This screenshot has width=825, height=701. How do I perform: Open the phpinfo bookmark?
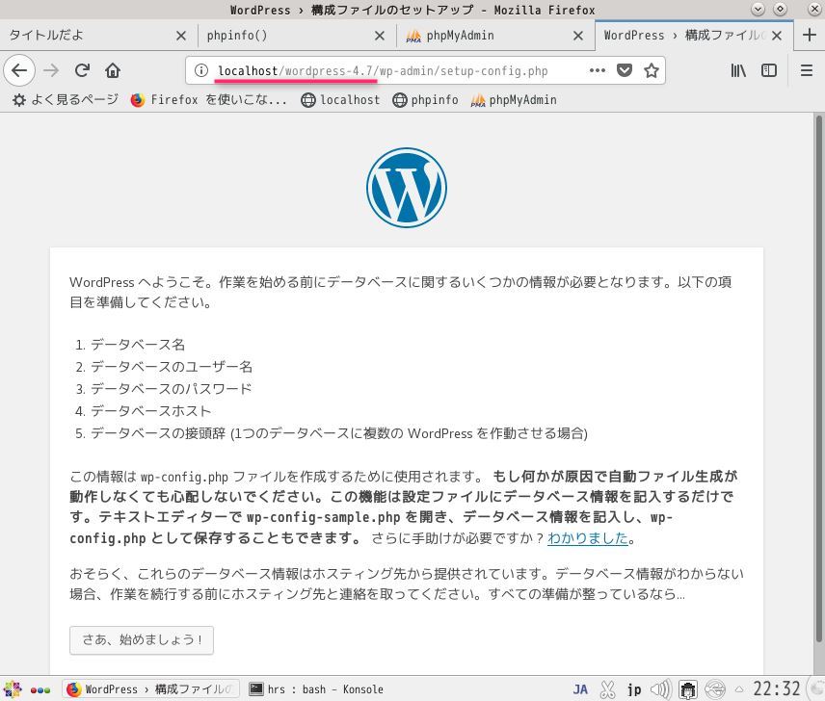tap(426, 100)
